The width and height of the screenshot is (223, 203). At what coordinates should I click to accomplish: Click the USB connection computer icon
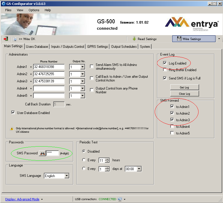pos(120,199)
